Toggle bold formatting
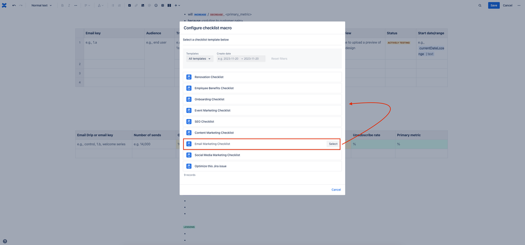The width and height of the screenshot is (525, 245). pos(62,5)
